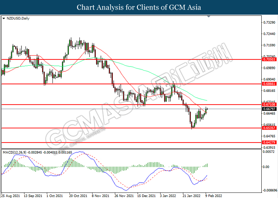Click the Chart Analysis for Clients title

(139, 8)
